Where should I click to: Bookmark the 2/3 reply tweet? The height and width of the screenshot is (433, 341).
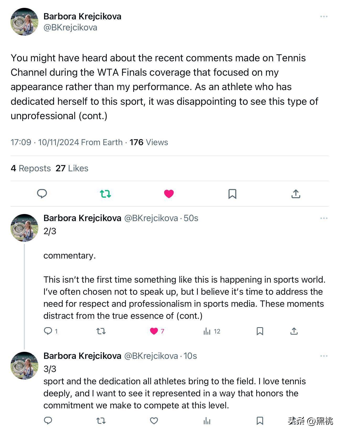(x=260, y=331)
